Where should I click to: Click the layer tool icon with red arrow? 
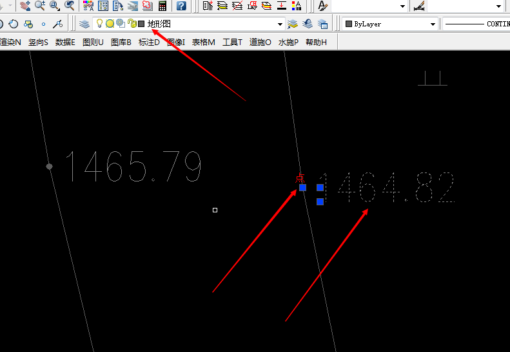(x=208, y=6)
